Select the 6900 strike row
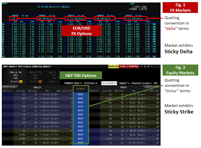 point(80,98)
